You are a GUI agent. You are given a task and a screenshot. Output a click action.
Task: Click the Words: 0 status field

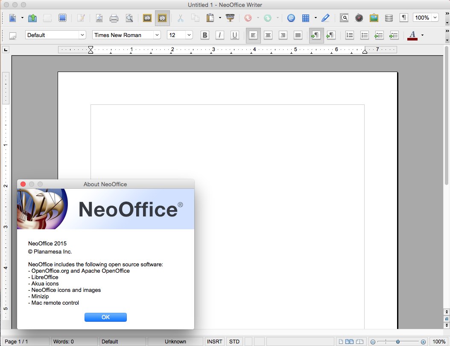tap(74, 341)
